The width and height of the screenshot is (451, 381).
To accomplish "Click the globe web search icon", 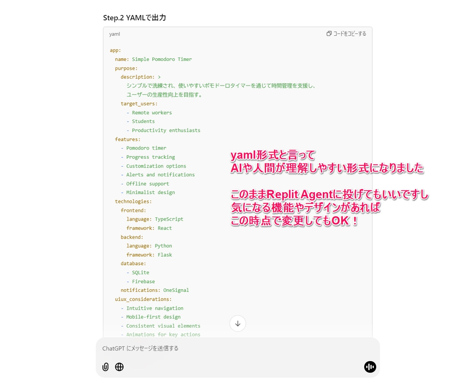I will [x=119, y=367].
